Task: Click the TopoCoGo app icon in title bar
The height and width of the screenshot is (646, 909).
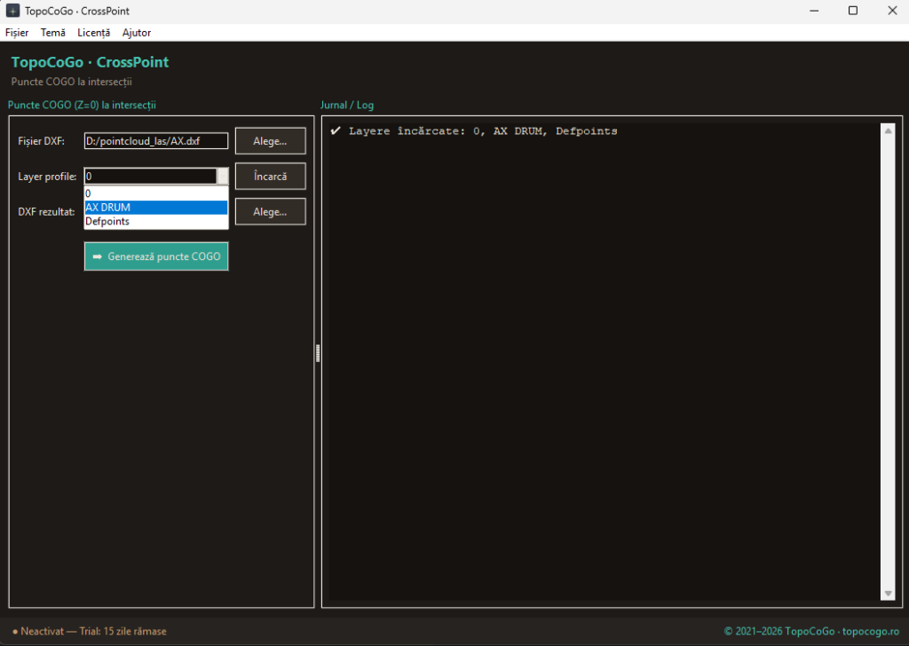Action: 12,11
